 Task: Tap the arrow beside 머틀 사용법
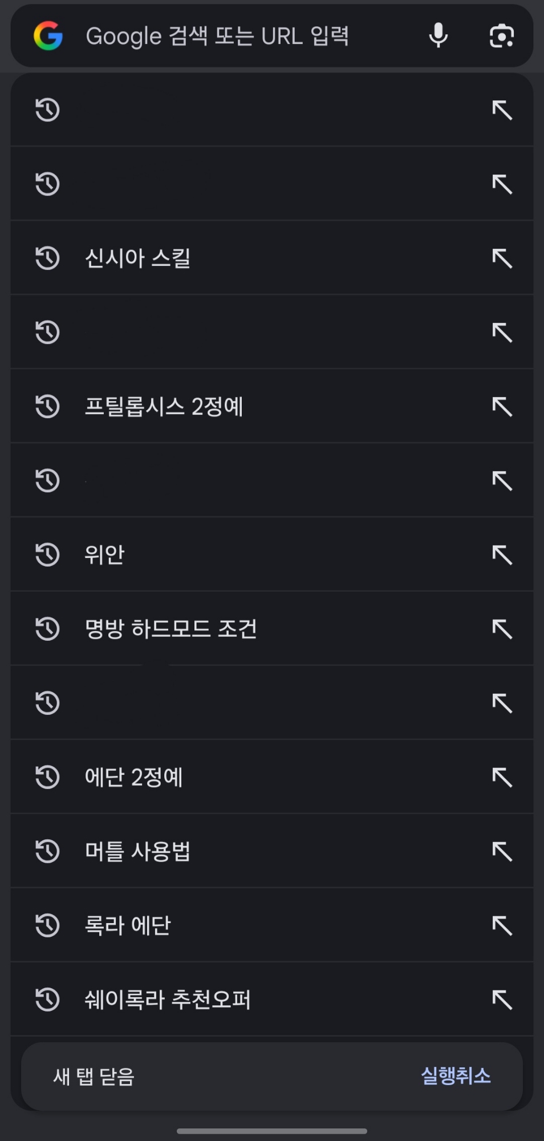click(x=502, y=852)
